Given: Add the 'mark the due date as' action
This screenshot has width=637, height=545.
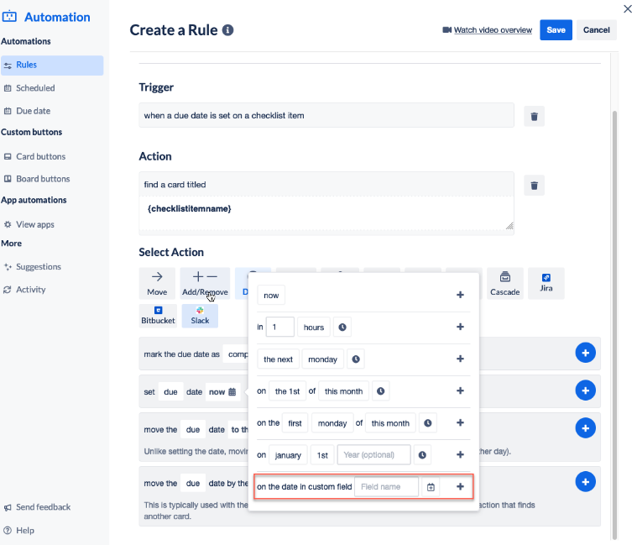Looking at the screenshot, I should click(586, 353).
